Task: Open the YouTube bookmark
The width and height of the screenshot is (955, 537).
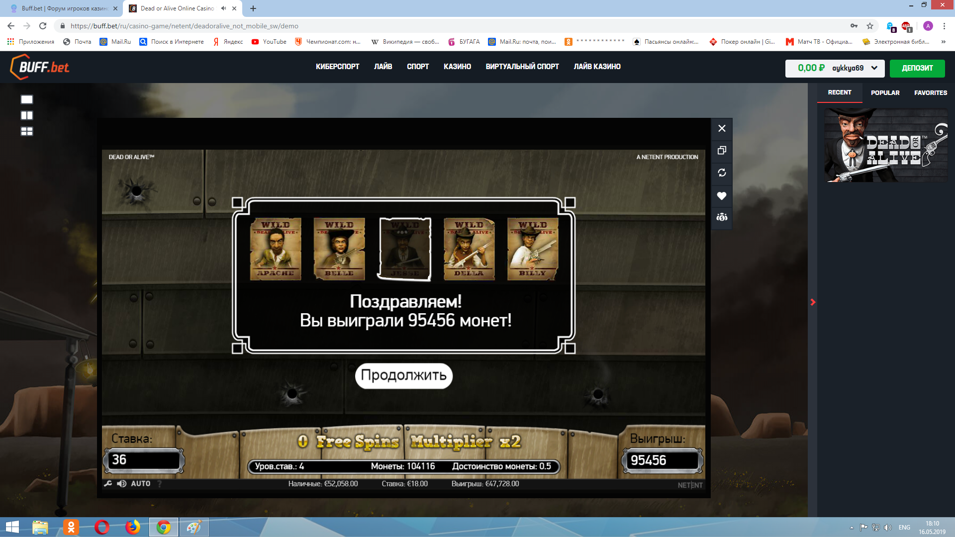Action: click(269, 42)
